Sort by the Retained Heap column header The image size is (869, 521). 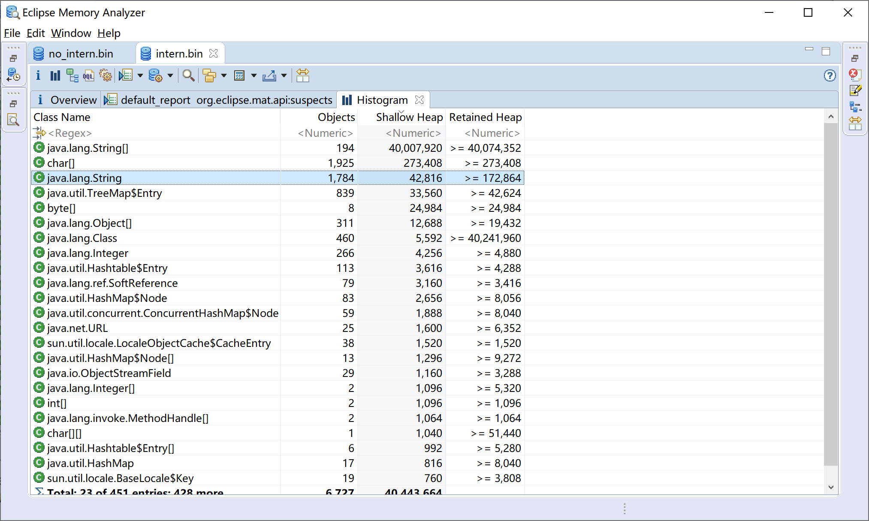tap(485, 117)
